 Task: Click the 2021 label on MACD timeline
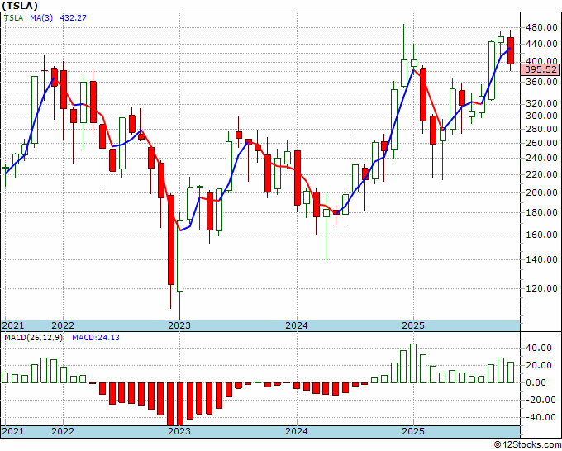(x=13, y=431)
